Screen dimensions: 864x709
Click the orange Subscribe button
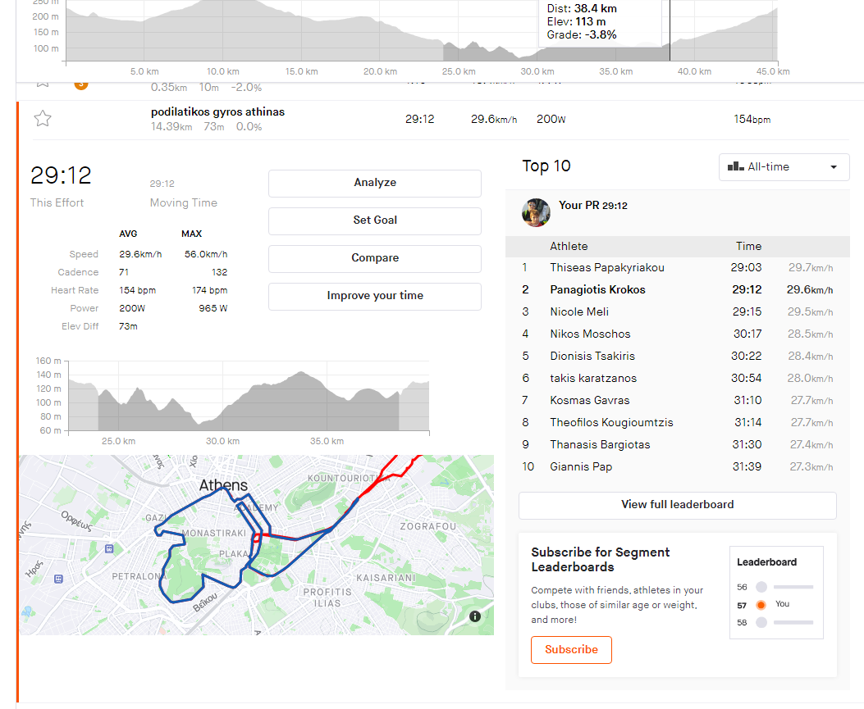coord(571,650)
